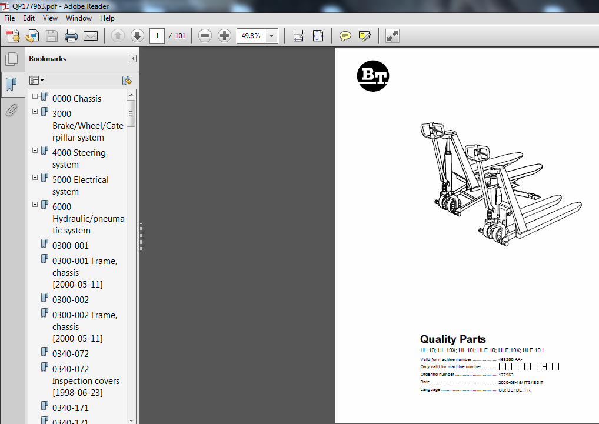Viewport: 599px width, 424px height.
Task: Select 0340-072 Inspection covers bookmark
Action: click(85, 381)
